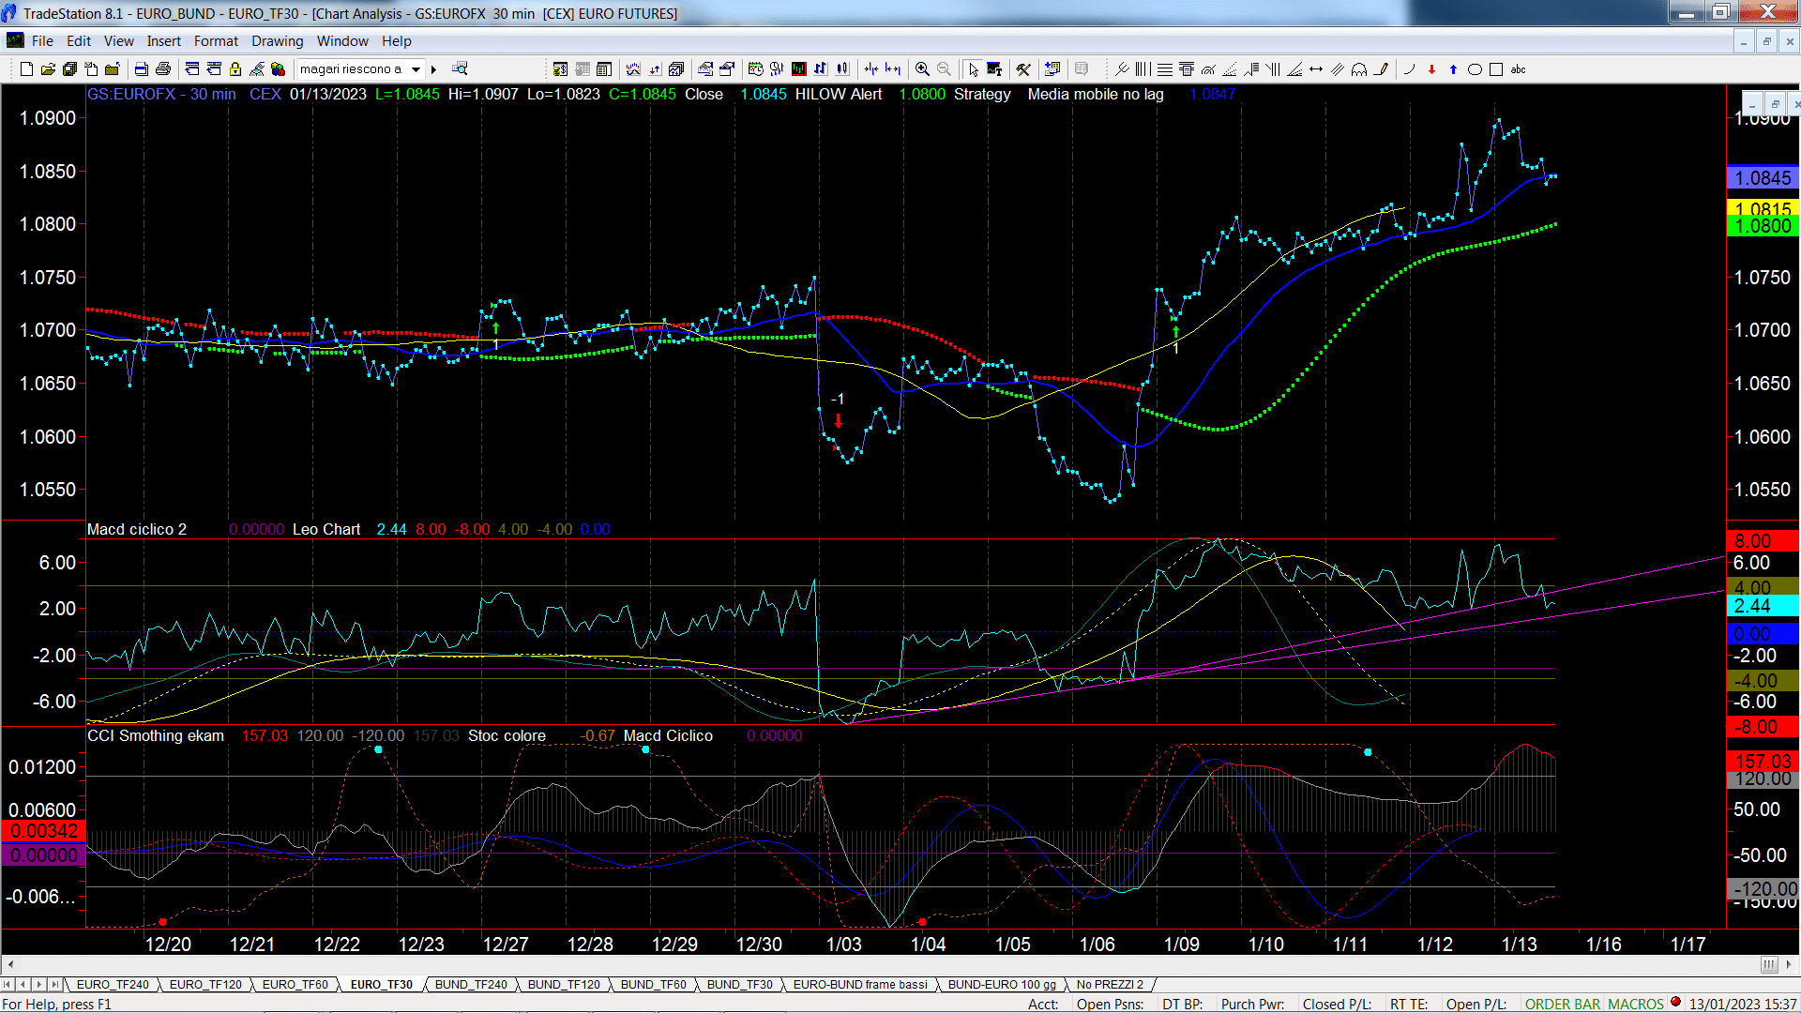The image size is (1801, 1013).
Task: Click the Insert Strategy red and blue arrows icon
Action: 655,69
